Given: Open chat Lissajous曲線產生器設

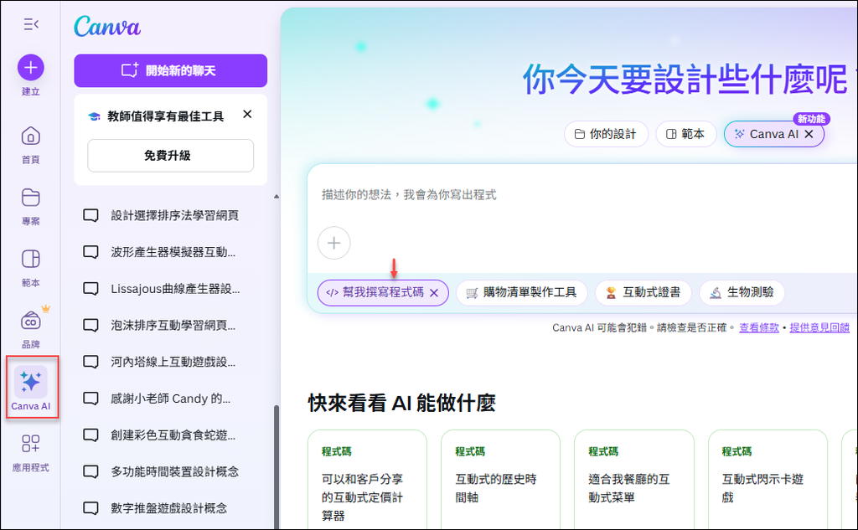Looking at the screenshot, I should (x=171, y=289).
